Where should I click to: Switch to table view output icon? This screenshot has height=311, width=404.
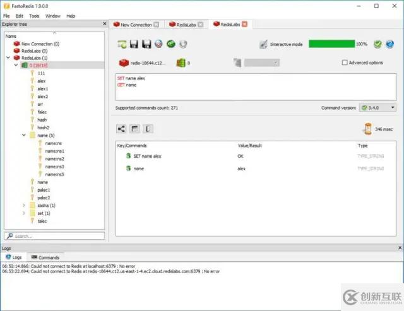(x=134, y=129)
